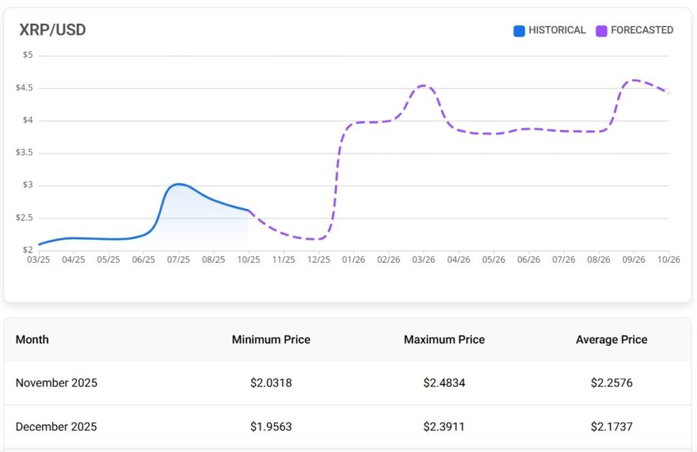Click the 03/26 x-axis date label

[423, 259]
